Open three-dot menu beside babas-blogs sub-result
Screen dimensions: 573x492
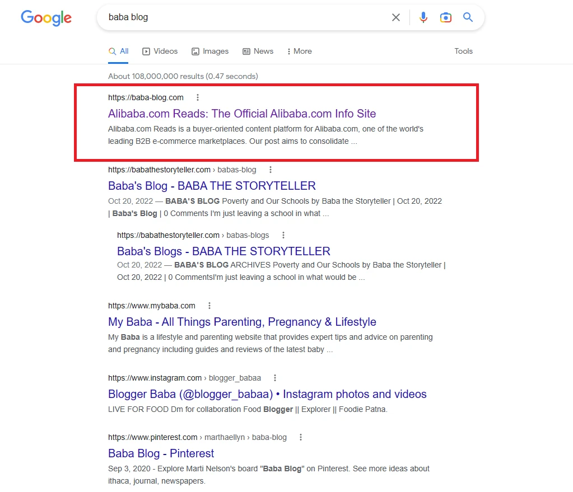click(x=283, y=235)
